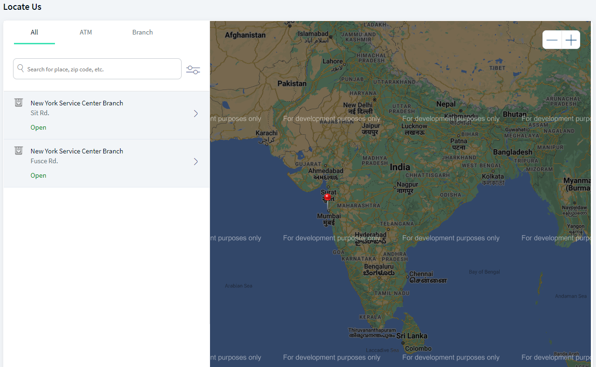Click the Bangladesh label on the map
The height and width of the screenshot is (367, 596).
pyautogui.click(x=513, y=152)
